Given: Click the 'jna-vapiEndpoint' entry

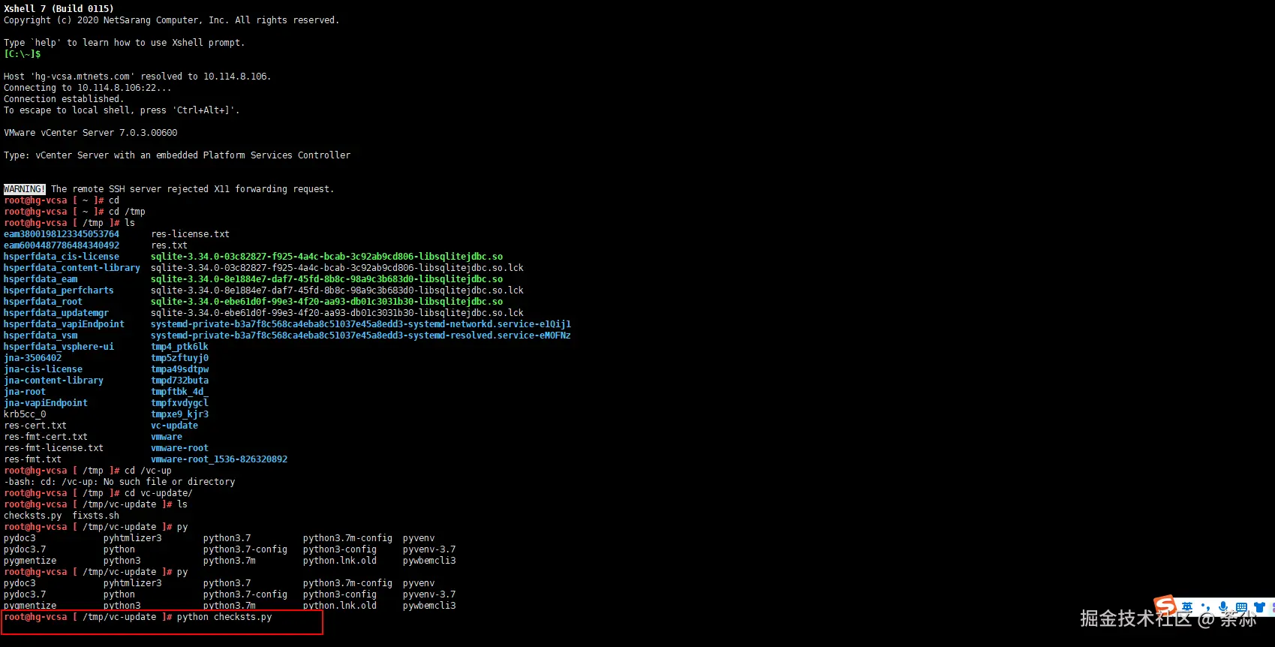Looking at the screenshot, I should pos(46,403).
